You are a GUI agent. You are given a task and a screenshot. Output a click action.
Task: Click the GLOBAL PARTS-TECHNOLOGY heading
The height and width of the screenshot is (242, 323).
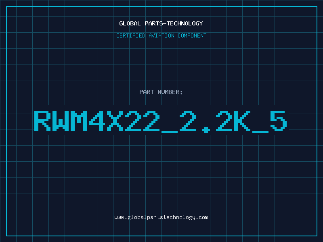[x=161, y=23]
